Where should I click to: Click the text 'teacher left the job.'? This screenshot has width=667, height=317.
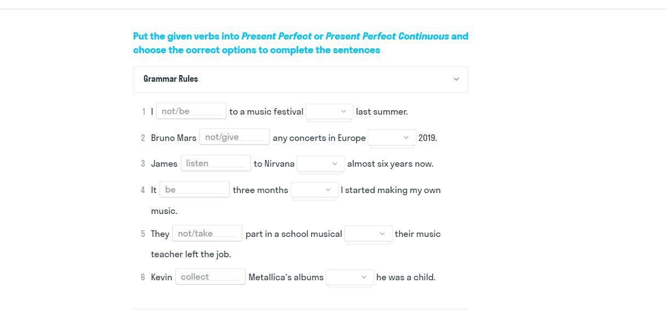click(191, 254)
